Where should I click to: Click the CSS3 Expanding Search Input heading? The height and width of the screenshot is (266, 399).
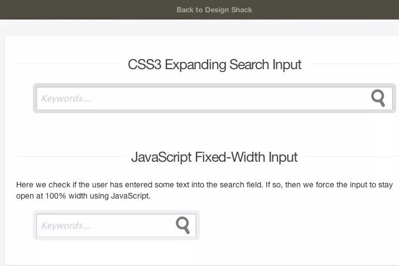214,65
